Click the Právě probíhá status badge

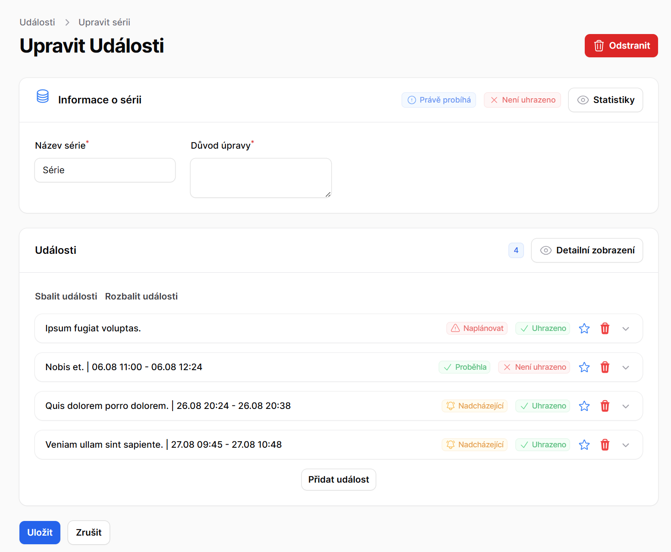click(x=439, y=100)
